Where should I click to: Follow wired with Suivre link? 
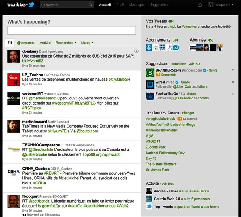(185, 82)
